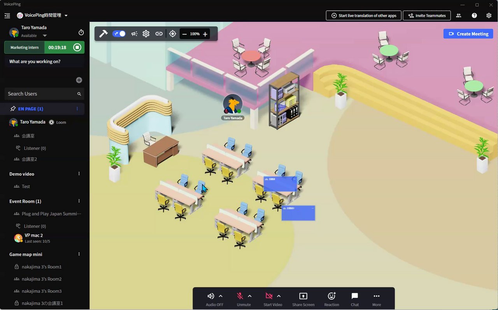Select the Demo video floor

pos(22,174)
